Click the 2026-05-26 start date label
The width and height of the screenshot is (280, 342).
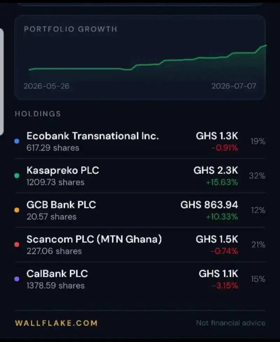coord(47,86)
